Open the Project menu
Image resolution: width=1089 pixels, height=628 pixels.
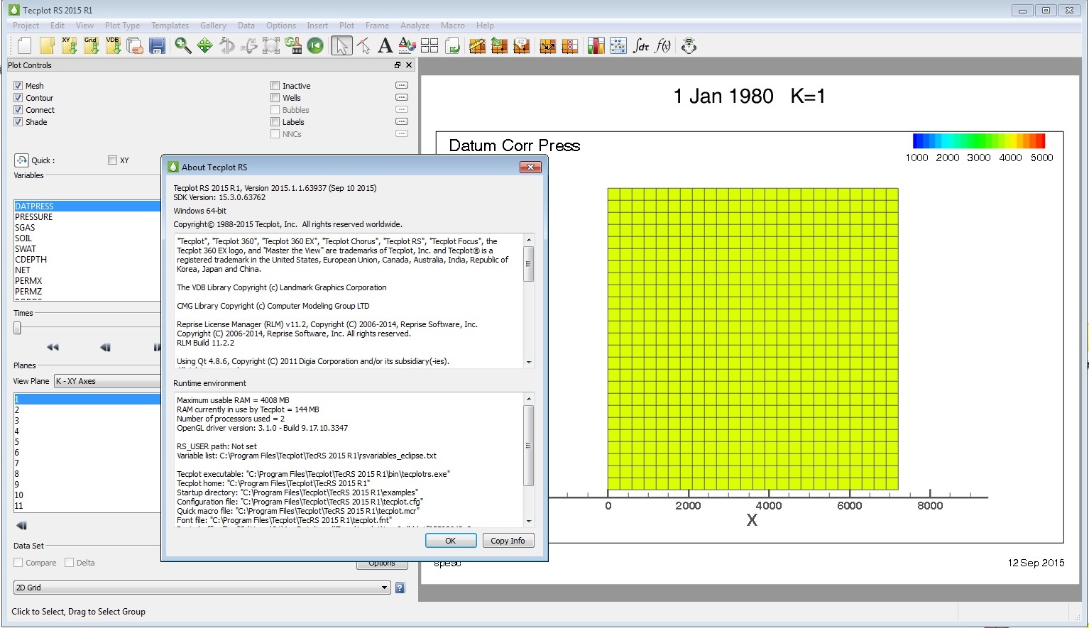pyautogui.click(x=26, y=26)
